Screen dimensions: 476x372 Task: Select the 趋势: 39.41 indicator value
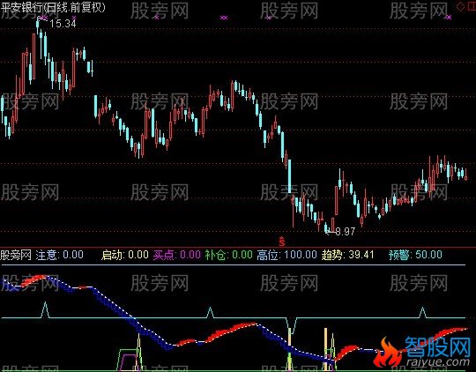(348, 255)
